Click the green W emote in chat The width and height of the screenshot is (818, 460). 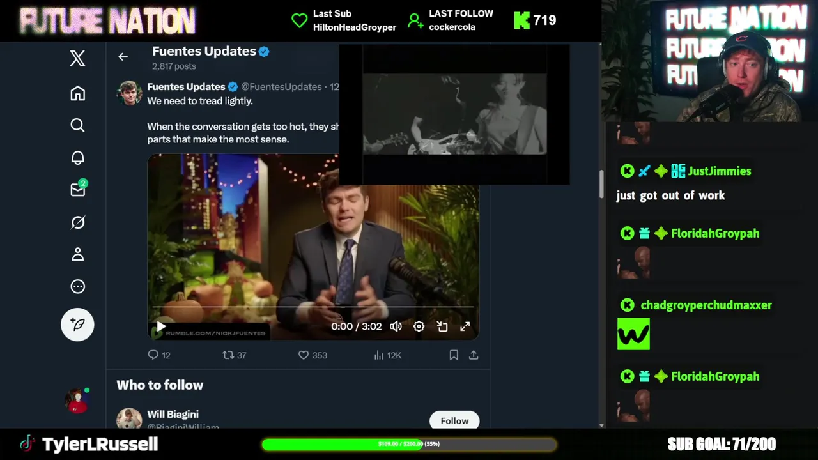click(633, 334)
